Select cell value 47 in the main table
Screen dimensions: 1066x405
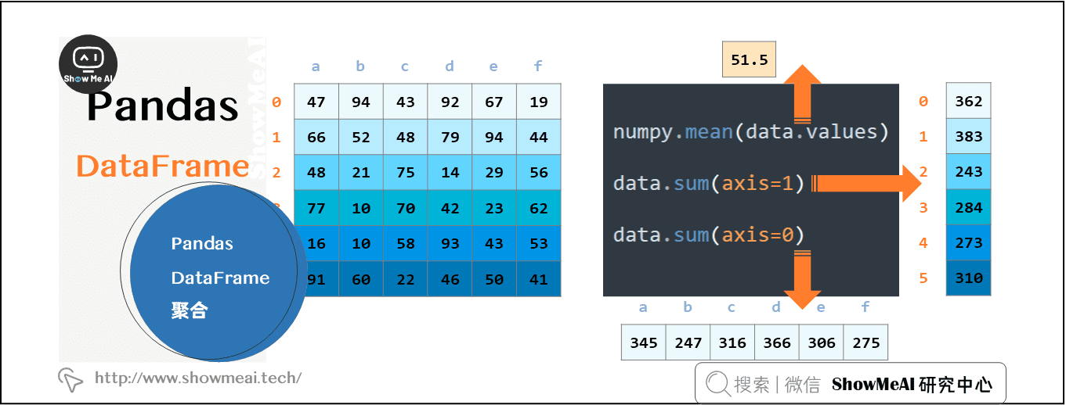(x=316, y=102)
